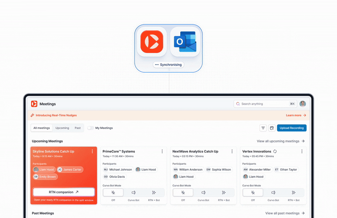Open the user profile avatar
The image size is (337, 218).
point(302,104)
